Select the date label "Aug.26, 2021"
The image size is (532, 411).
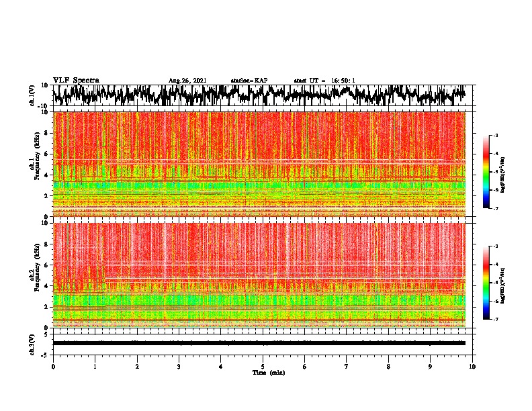point(187,81)
